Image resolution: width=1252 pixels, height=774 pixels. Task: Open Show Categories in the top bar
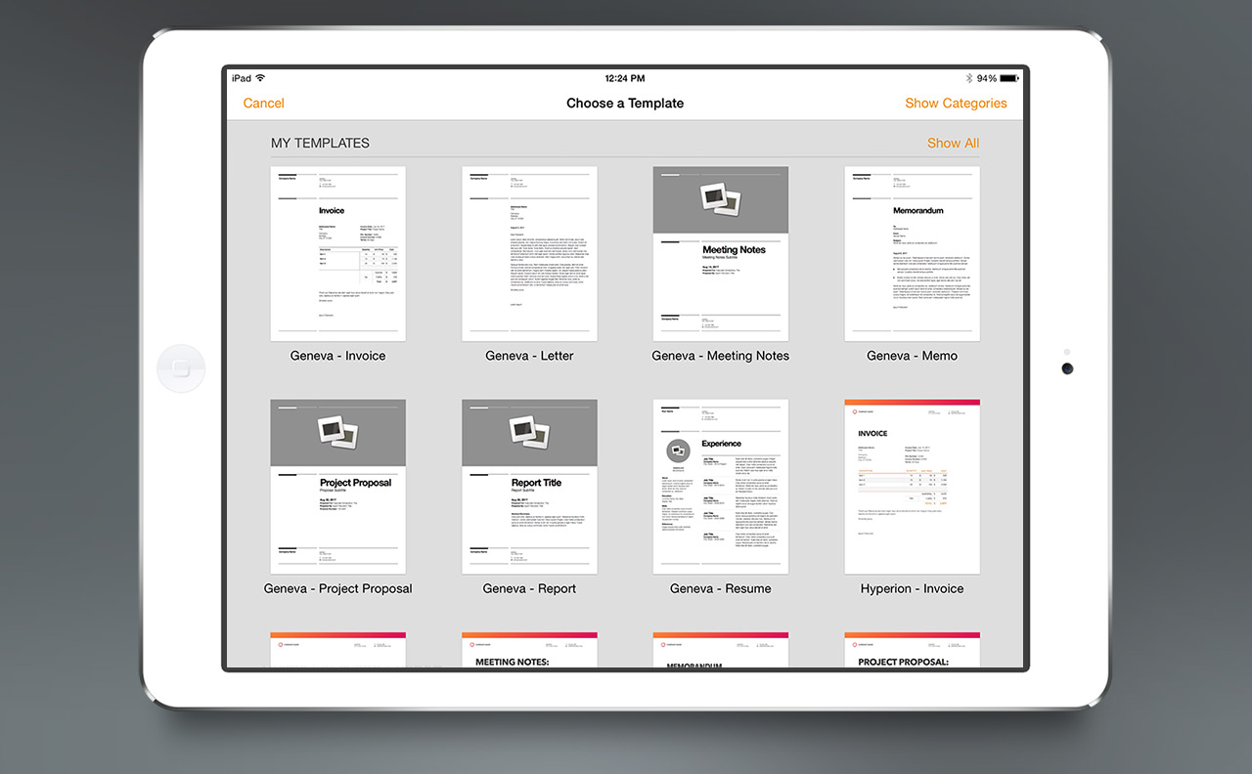click(x=955, y=103)
